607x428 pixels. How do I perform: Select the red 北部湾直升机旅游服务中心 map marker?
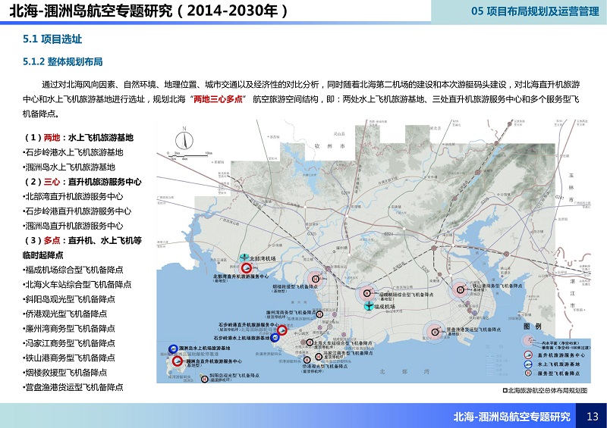pyautogui.click(x=245, y=268)
